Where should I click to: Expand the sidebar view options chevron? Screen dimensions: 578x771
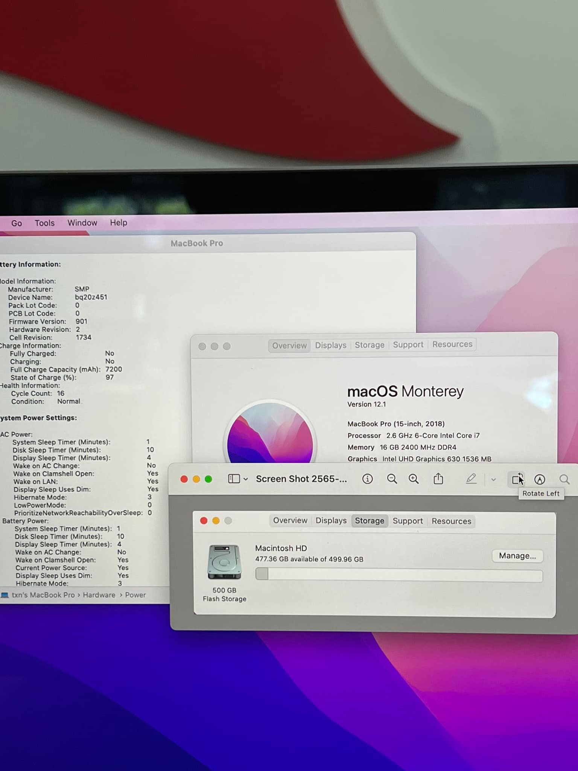(246, 479)
